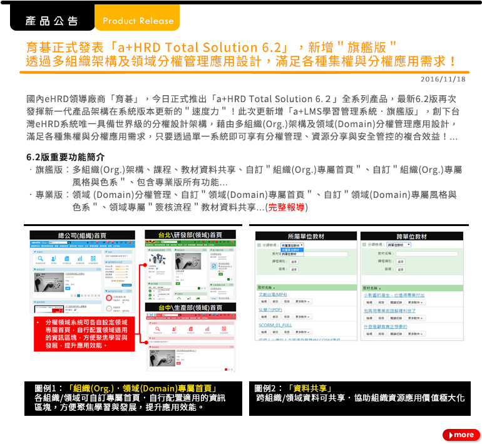482x444 pixels.
Task: Switch to the Product Release tab
Action: click(138, 21)
